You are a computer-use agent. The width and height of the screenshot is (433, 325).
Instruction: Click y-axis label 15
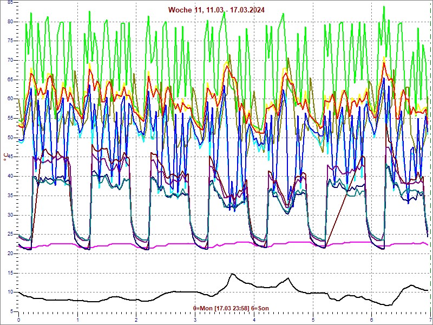pyautogui.click(x=10, y=273)
